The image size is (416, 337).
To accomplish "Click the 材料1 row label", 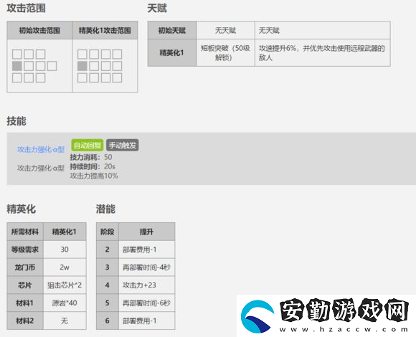I will [25, 303].
